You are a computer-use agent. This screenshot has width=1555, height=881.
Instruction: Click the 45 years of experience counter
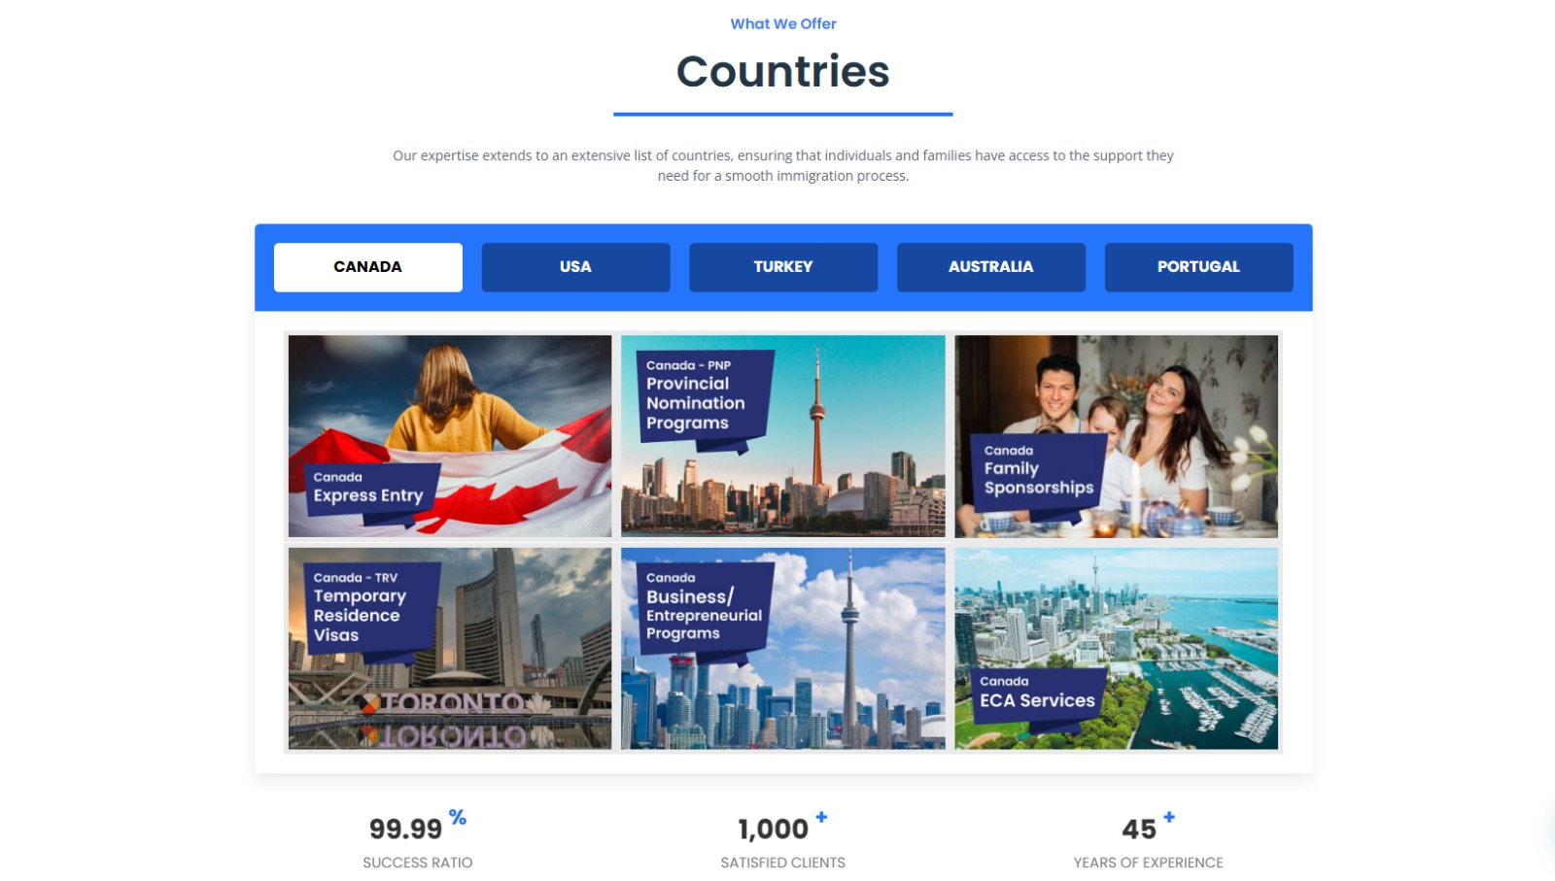(1139, 829)
